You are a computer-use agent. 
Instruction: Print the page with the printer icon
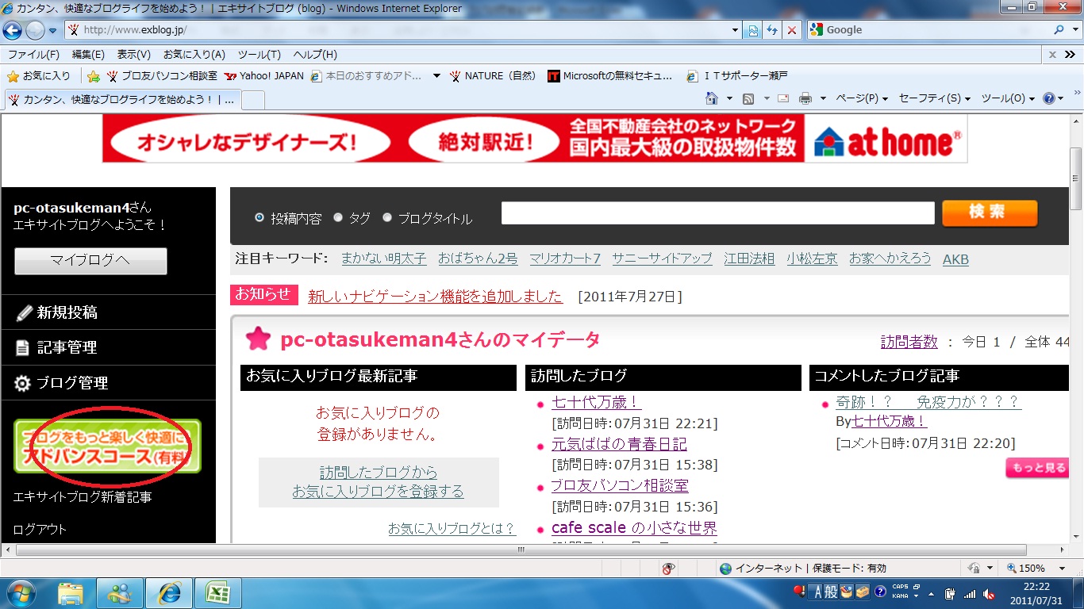click(x=805, y=98)
